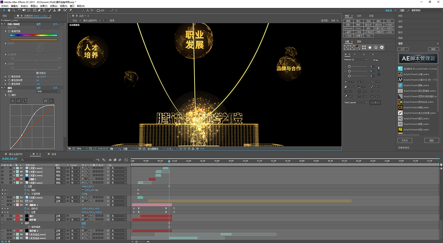Image resolution: width=443 pixels, height=243 pixels.
Task: Click the top Motion v2 slider handle
Action: tap(349, 66)
